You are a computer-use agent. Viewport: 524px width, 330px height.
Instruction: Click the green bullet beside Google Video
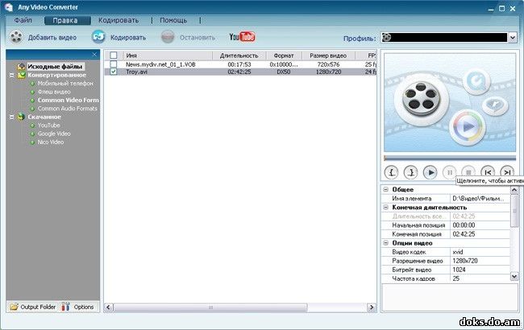[x=32, y=134]
